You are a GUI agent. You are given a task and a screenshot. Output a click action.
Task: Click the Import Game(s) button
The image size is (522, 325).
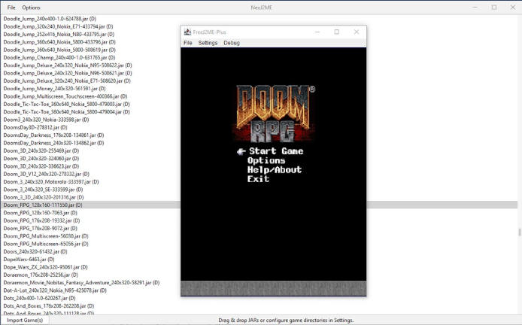click(25, 320)
